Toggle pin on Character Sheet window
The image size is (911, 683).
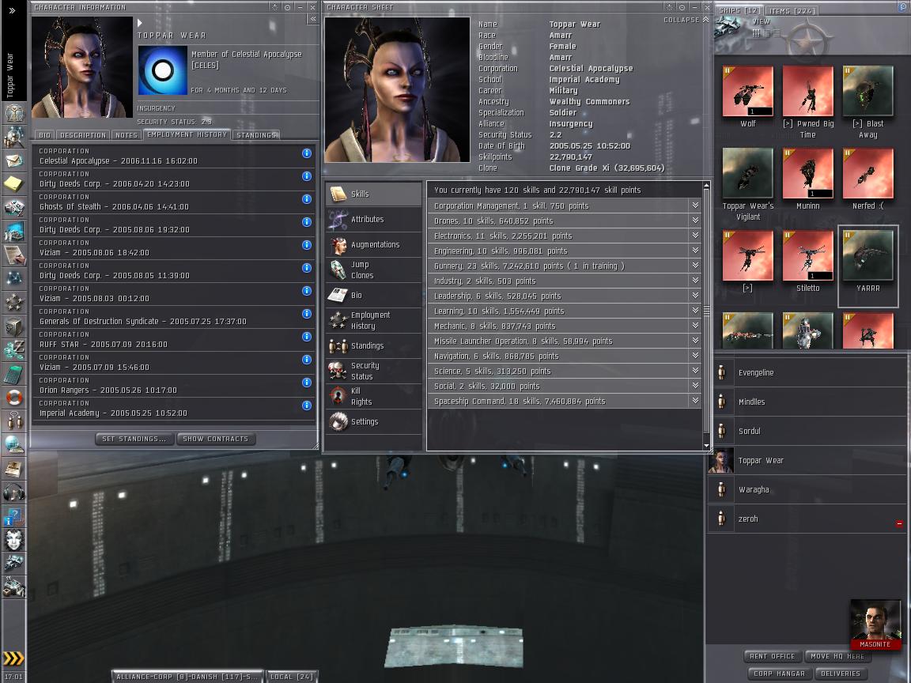pyautogui.click(x=682, y=7)
